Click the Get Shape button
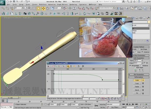This screenshot has height=109, width=151. [x=144, y=49]
